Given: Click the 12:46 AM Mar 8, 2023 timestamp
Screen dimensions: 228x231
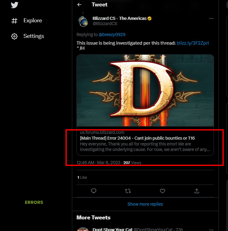Looking at the screenshot, I should click(98, 163).
